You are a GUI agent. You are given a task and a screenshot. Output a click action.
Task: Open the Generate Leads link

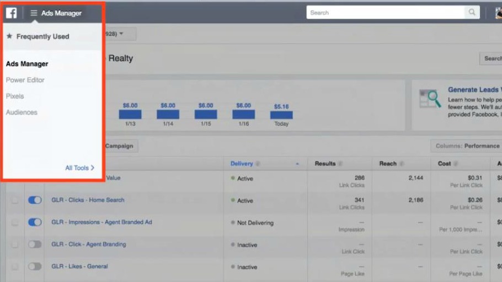click(x=474, y=90)
